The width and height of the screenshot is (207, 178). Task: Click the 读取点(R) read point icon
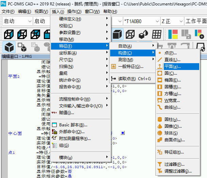pos(114,79)
